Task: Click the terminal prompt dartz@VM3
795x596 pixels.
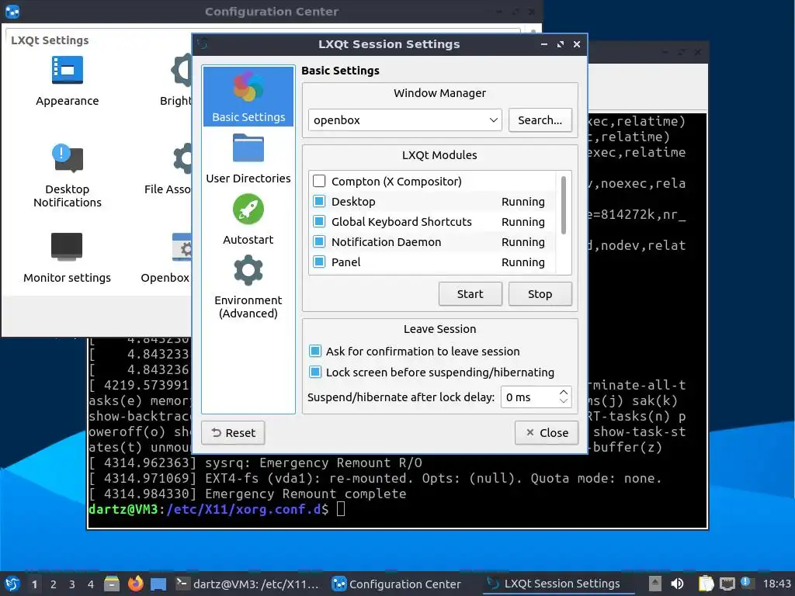Action: coord(123,509)
